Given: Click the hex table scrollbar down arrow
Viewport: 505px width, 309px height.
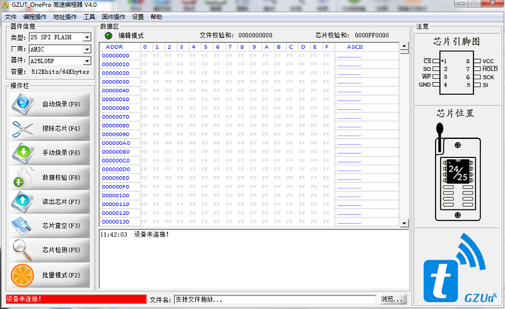Looking at the screenshot, I should click(404, 223).
